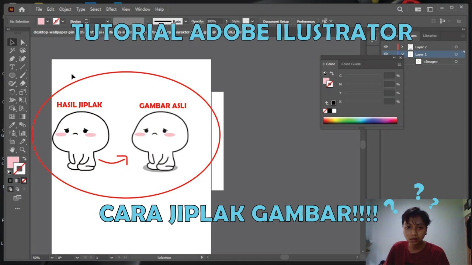Open stroke color dropdown in control bar
Screen dimensions: 472x265
pyautogui.click(x=63, y=21)
